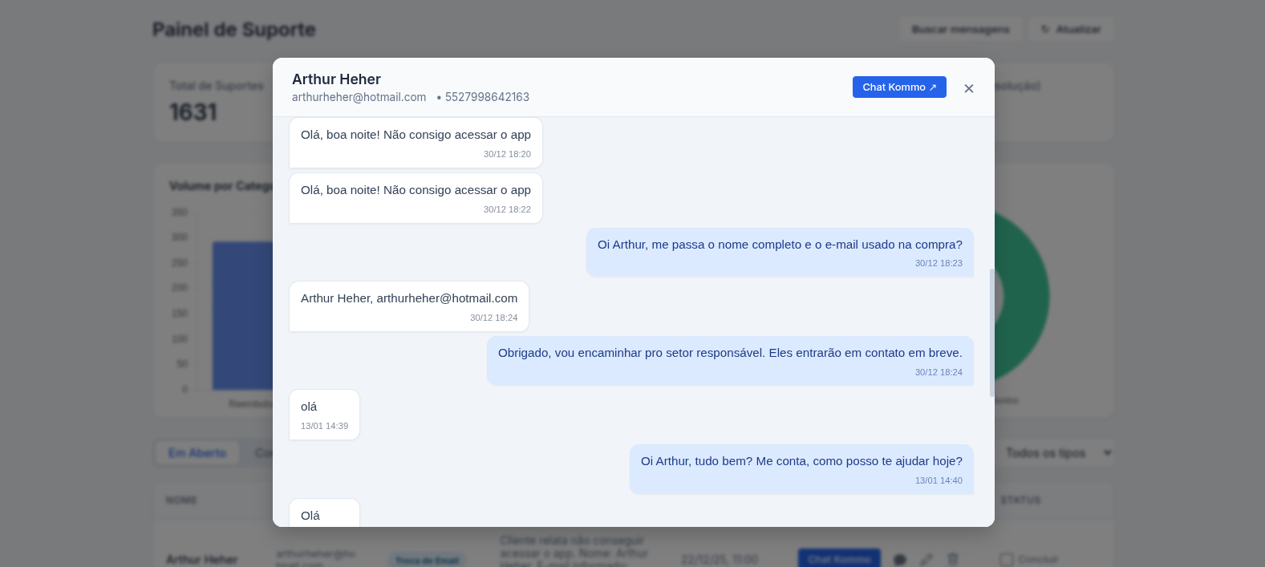Click the 'Obrigado, vou encaminhar' message bubble
This screenshot has height=567, width=1265.
point(729,361)
